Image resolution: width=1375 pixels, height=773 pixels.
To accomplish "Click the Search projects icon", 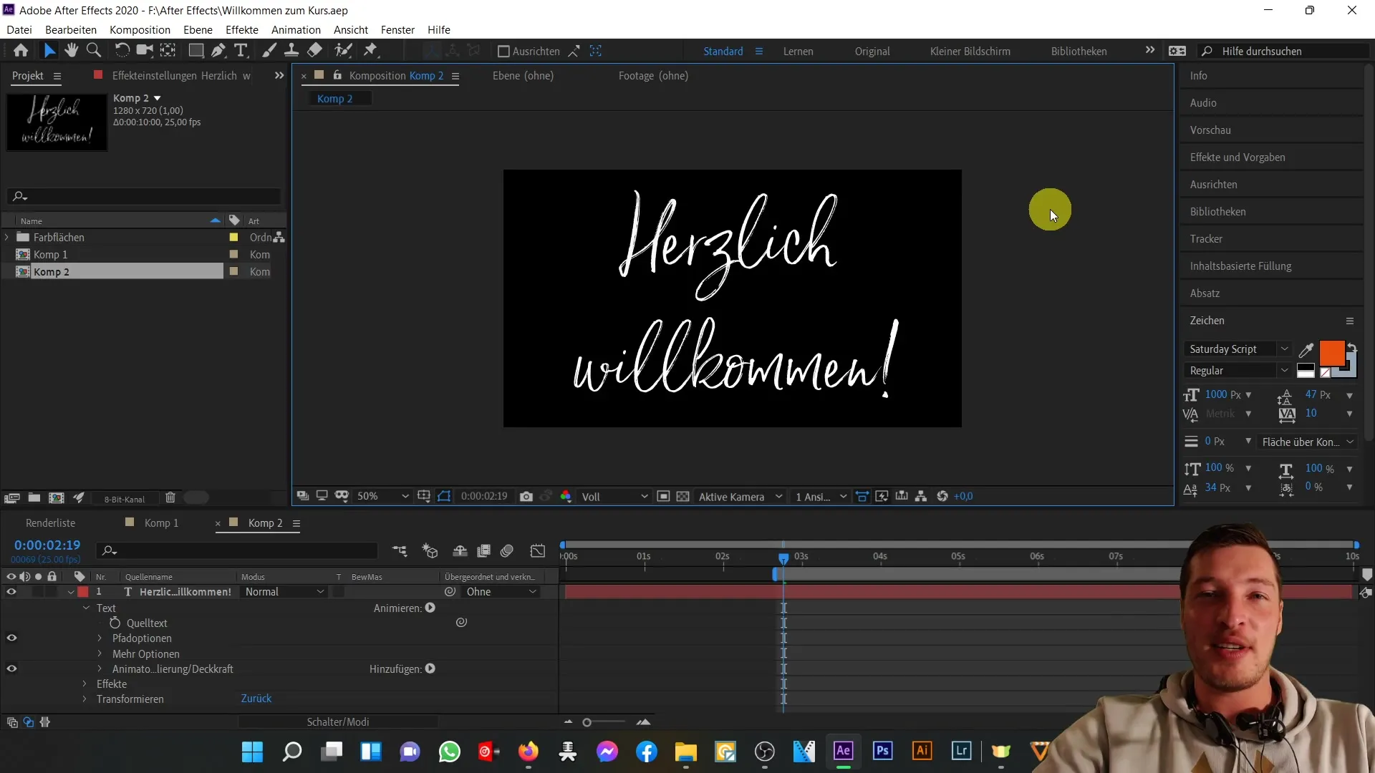I will click(21, 196).
